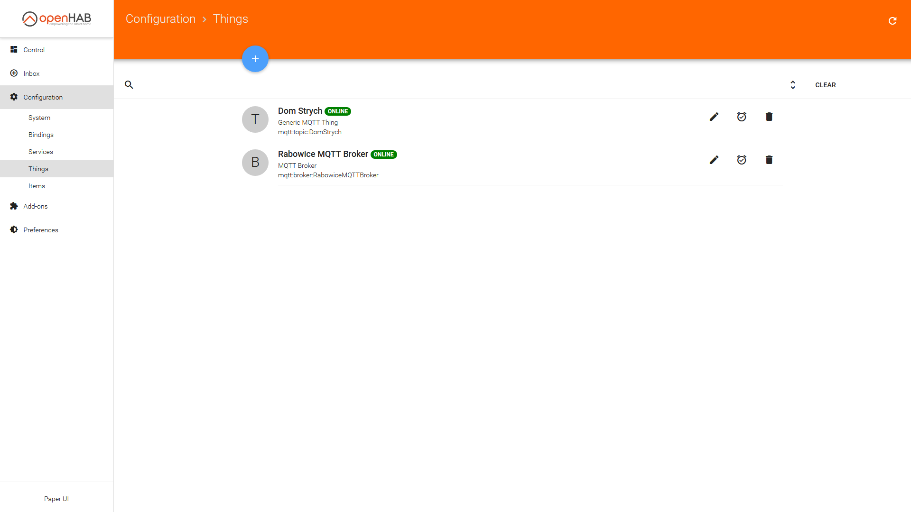
Task: Click the ONLINE badge next to Rabowice MQTT Broker
Action: click(x=384, y=155)
